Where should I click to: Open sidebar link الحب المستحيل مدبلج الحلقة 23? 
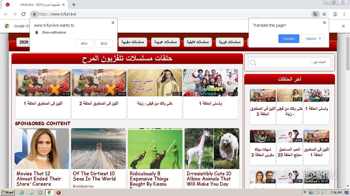click(x=290, y=152)
